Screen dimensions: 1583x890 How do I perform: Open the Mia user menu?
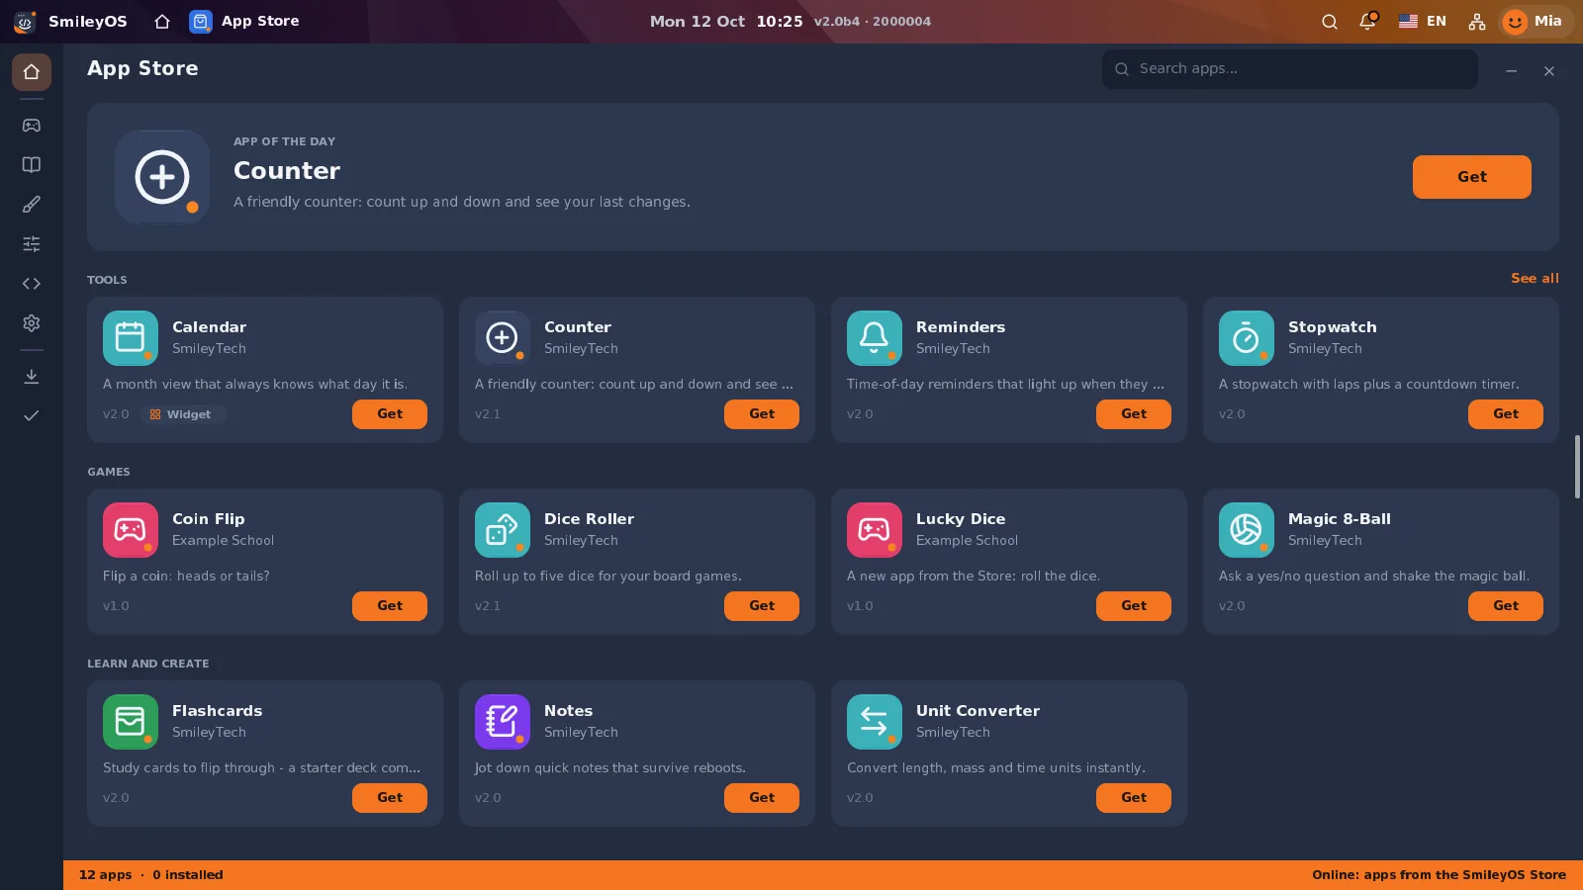point(1535,21)
